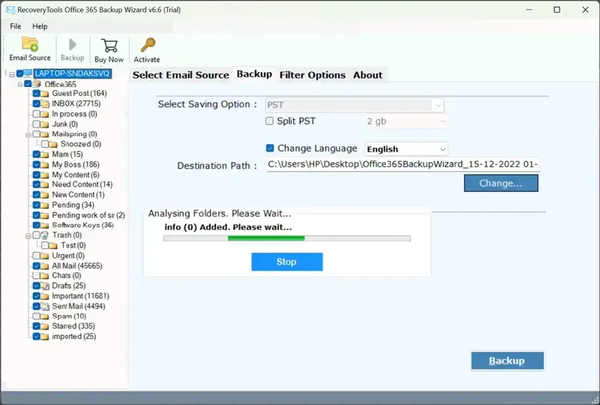Image resolution: width=600 pixels, height=405 pixels.
Task: Click the Destination Path text field
Action: (x=403, y=165)
